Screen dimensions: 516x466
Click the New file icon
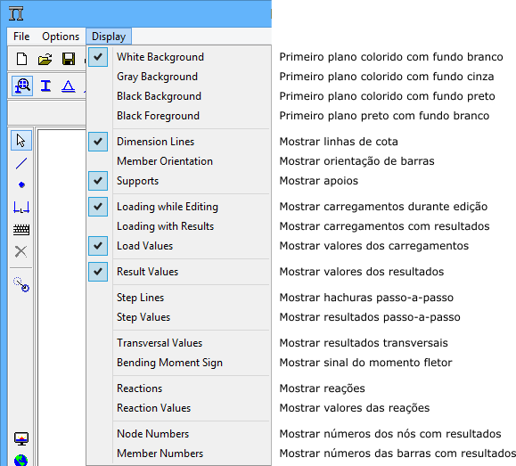tap(21, 59)
